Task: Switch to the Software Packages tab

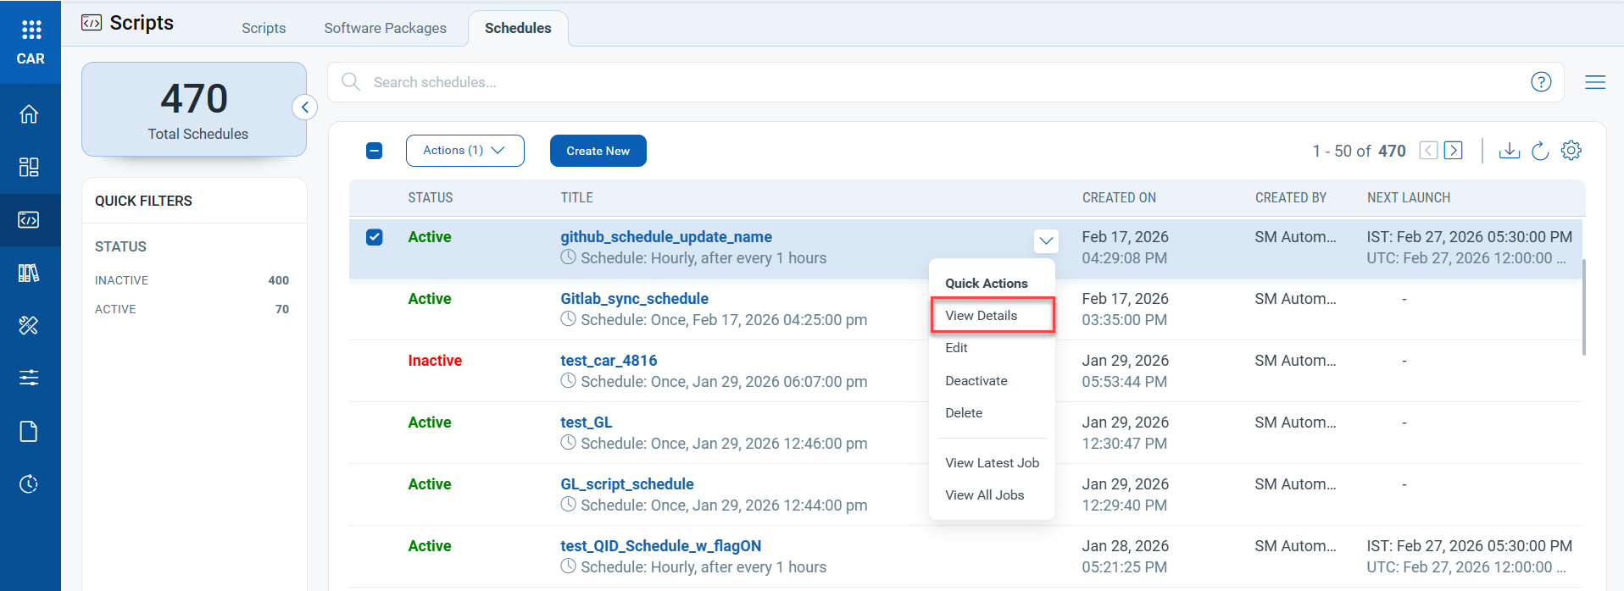Action: 385,28
